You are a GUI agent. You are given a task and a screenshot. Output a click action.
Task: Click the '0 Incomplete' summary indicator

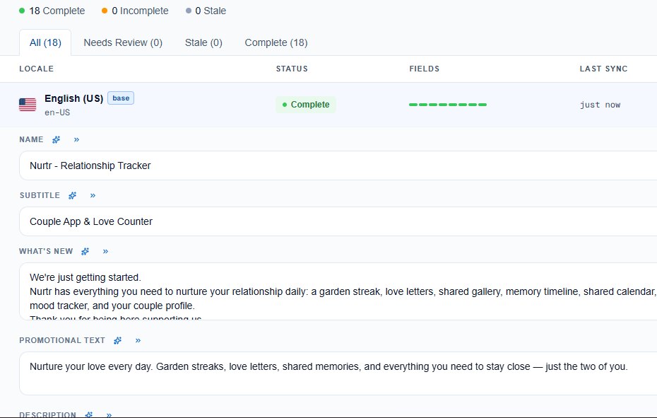135,11
